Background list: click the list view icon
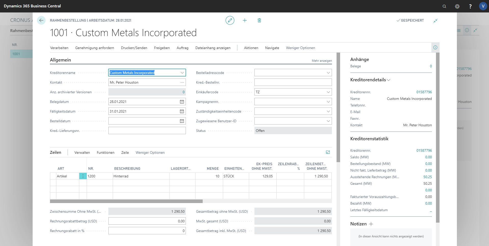 (x=459, y=30)
